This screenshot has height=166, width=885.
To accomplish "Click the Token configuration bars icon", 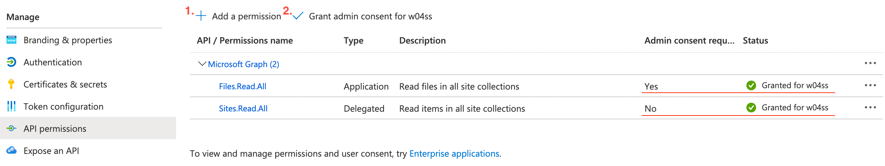I will [11, 106].
